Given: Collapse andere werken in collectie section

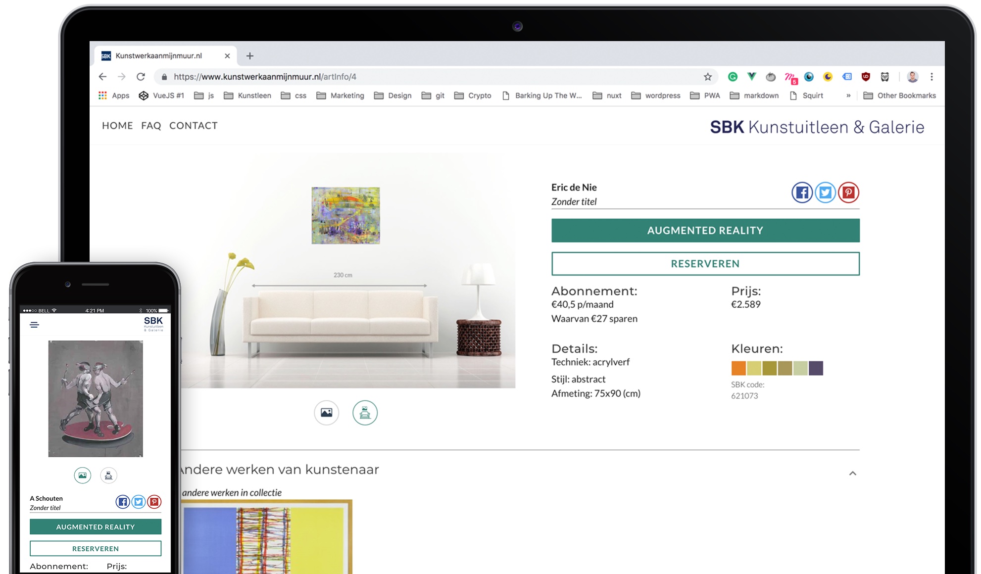Looking at the screenshot, I should pyautogui.click(x=851, y=473).
